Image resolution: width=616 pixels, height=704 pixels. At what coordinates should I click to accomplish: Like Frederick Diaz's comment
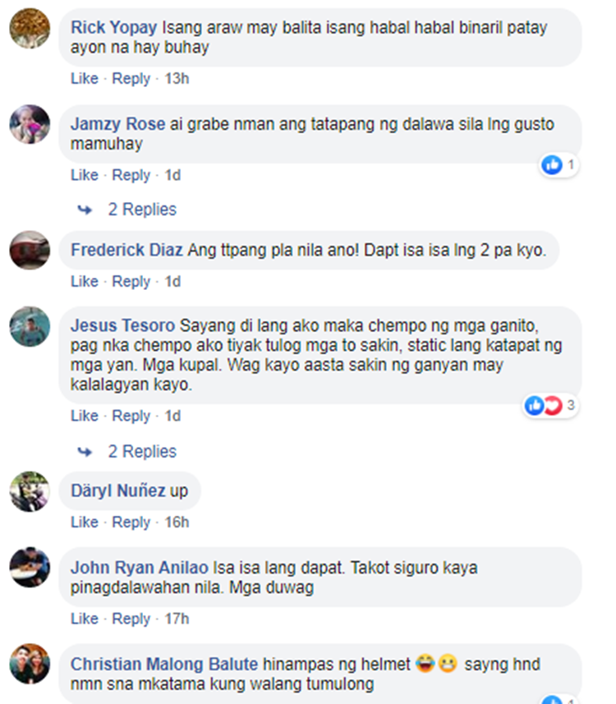click(85, 282)
